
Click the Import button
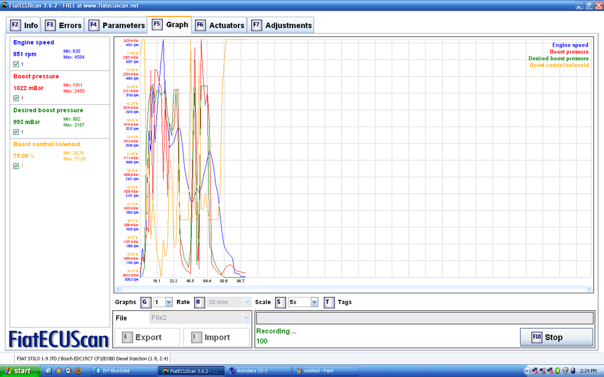coord(216,338)
